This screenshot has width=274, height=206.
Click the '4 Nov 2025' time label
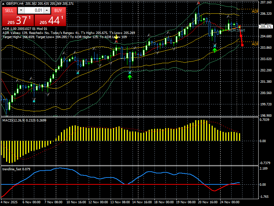coord(9,202)
